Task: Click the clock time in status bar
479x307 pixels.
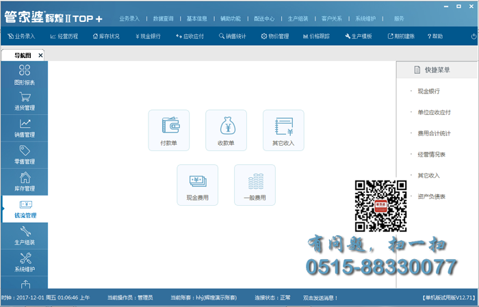Action: tap(46, 297)
